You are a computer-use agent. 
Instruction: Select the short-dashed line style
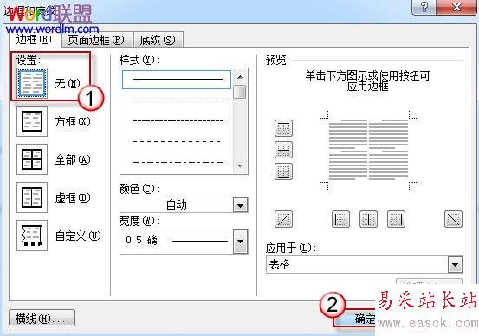pos(178,121)
